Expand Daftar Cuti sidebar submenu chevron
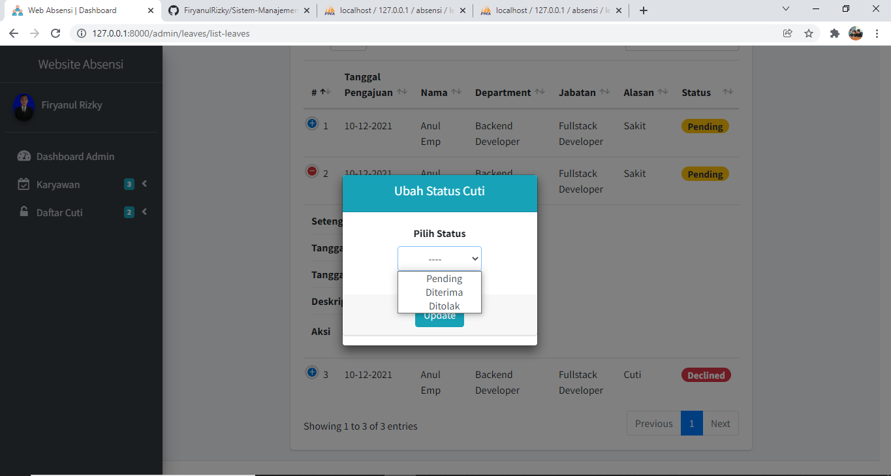Viewport: 891px width, 476px height. (144, 212)
